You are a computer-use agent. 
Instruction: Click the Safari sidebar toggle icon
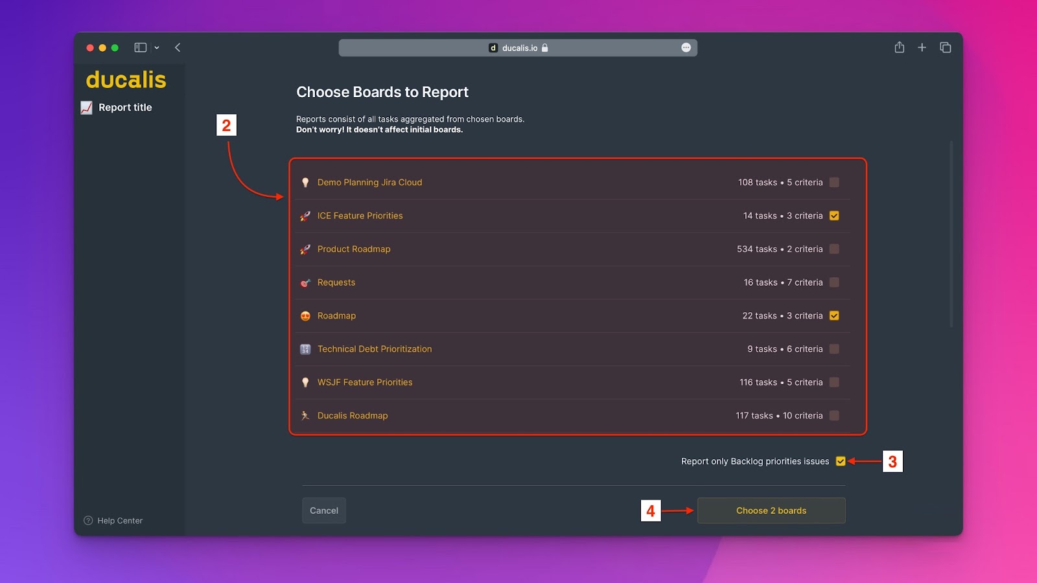pos(140,47)
